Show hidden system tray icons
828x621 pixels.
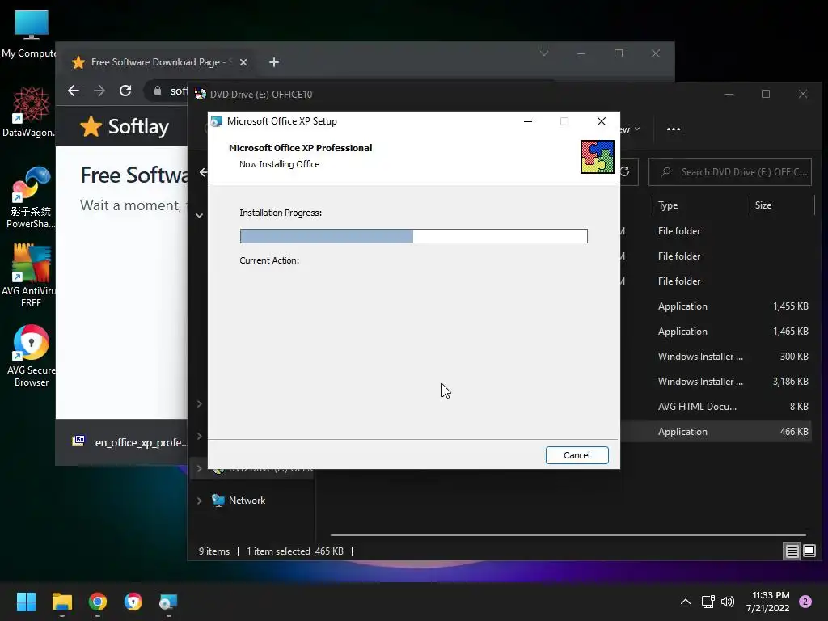click(686, 602)
